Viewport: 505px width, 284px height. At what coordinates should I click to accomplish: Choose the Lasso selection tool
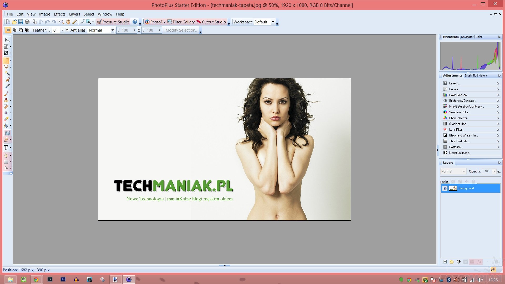pyautogui.click(x=6, y=67)
